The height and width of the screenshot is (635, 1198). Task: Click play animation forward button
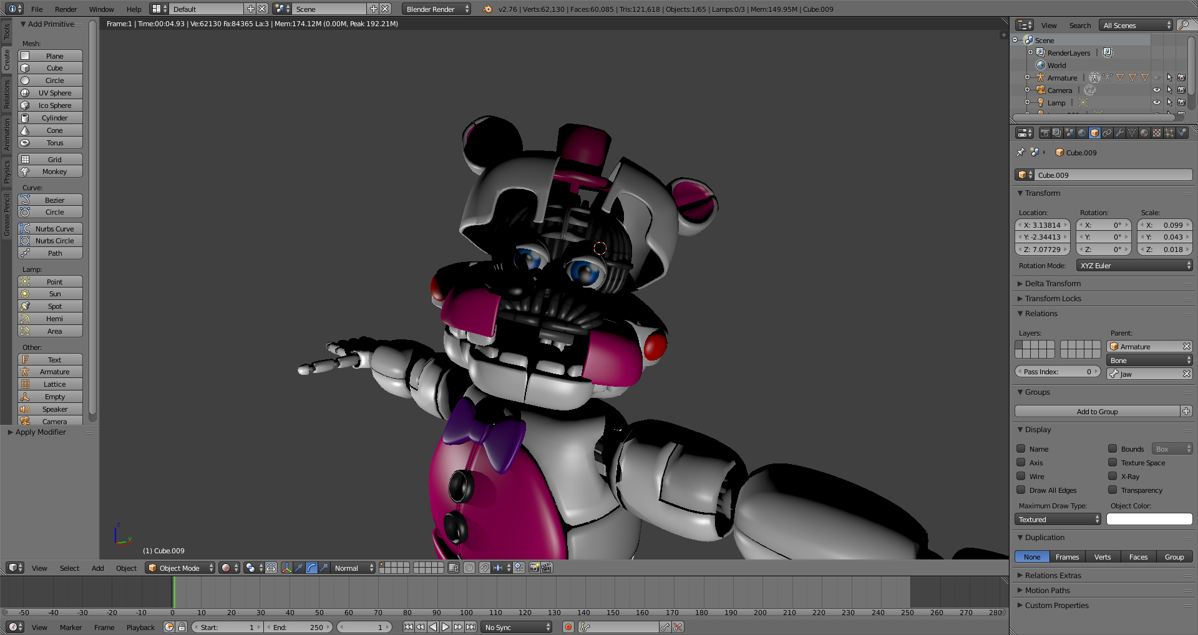(x=446, y=627)
